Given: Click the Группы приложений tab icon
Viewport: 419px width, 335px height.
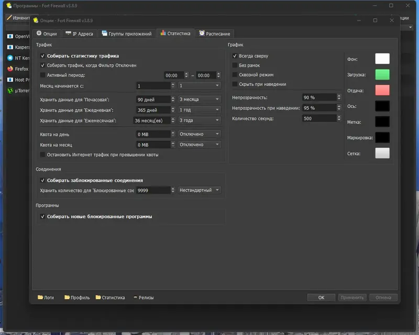Looking at the screenshot, I should 105,33.
